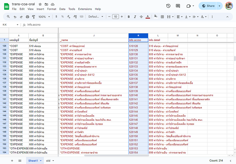Toggle italic formatting

pyautogui.click(x=135, y=17)
